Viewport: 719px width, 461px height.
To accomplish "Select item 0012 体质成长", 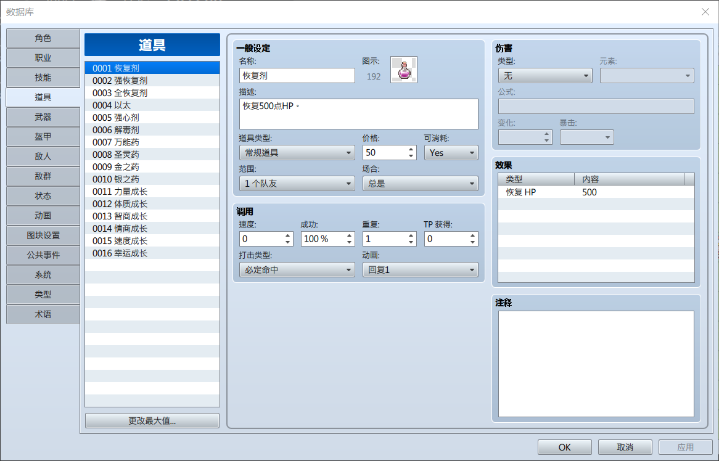I will pyautogui.click(x=152, y=204).
